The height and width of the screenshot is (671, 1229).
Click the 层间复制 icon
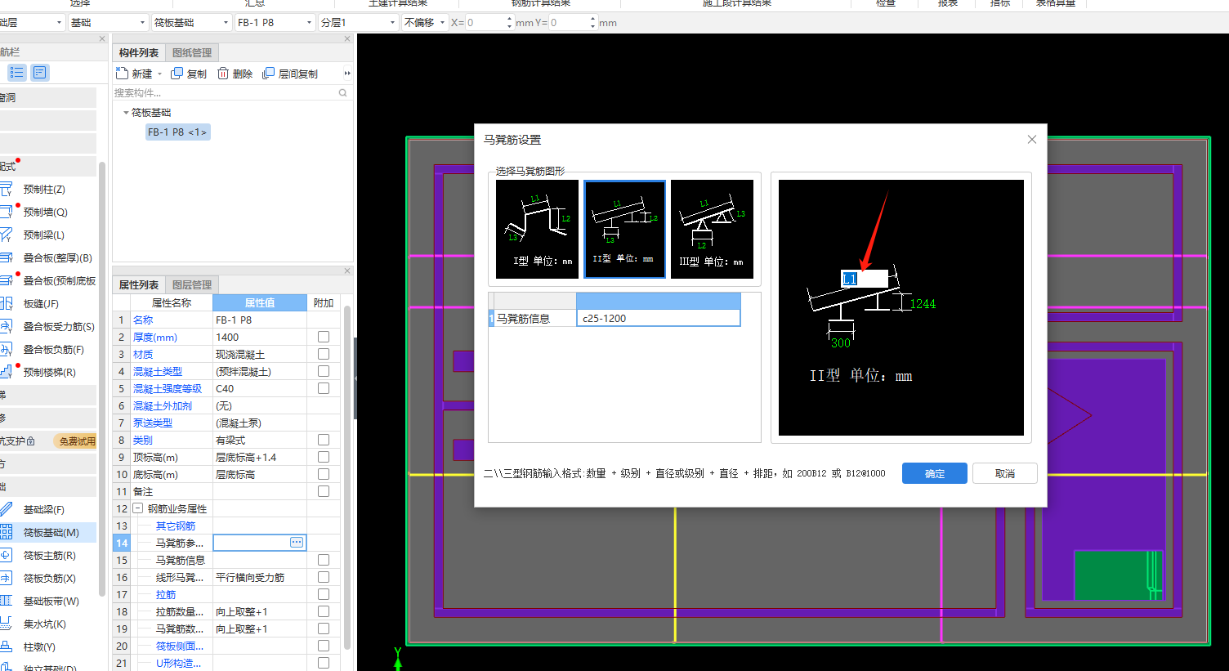(x=268, y=74)
